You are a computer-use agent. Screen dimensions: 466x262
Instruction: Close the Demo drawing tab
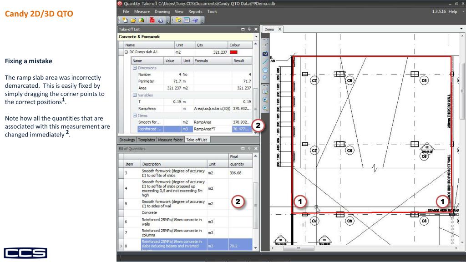click(280, 29)
